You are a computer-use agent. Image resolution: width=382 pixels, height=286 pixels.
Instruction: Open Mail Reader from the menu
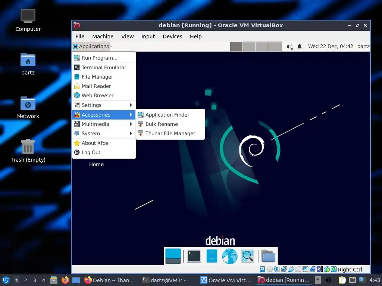[x=104, y=86]
